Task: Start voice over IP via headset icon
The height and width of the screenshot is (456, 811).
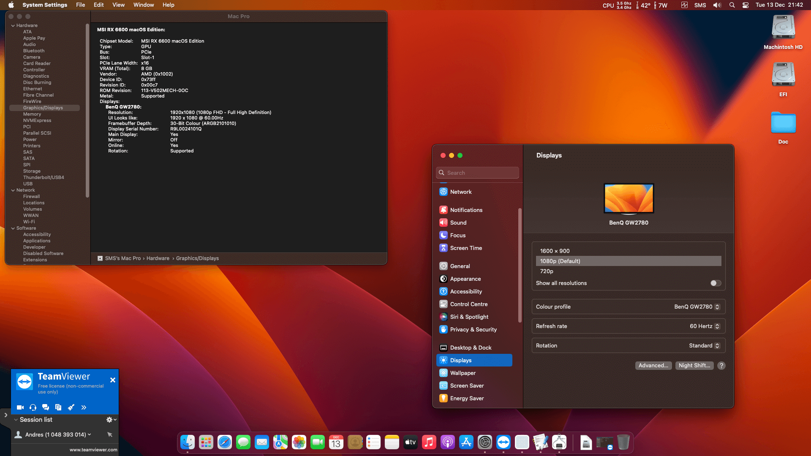Action: click(x=33, y=407)
